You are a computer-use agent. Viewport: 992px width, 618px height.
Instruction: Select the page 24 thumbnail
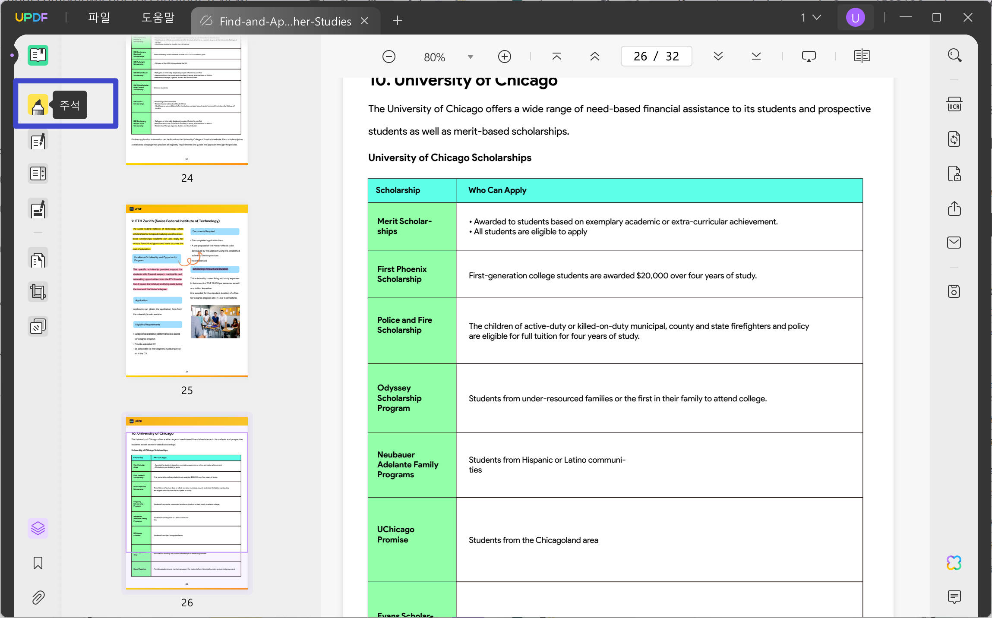187,100
